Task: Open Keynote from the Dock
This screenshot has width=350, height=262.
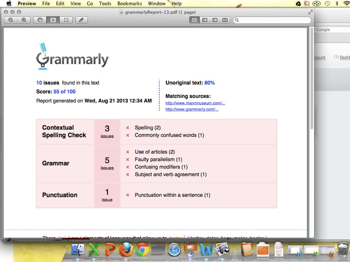Action: pos(190,249)
